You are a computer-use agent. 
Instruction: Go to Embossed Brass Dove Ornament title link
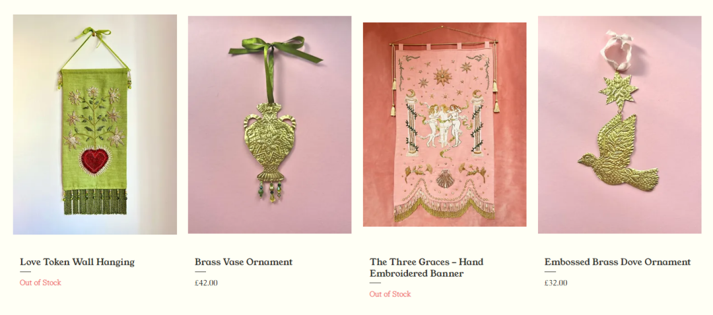pos(617,262)
